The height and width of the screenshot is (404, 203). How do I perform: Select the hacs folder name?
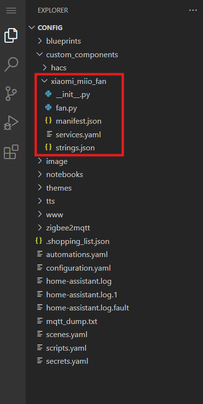[59, 68]
